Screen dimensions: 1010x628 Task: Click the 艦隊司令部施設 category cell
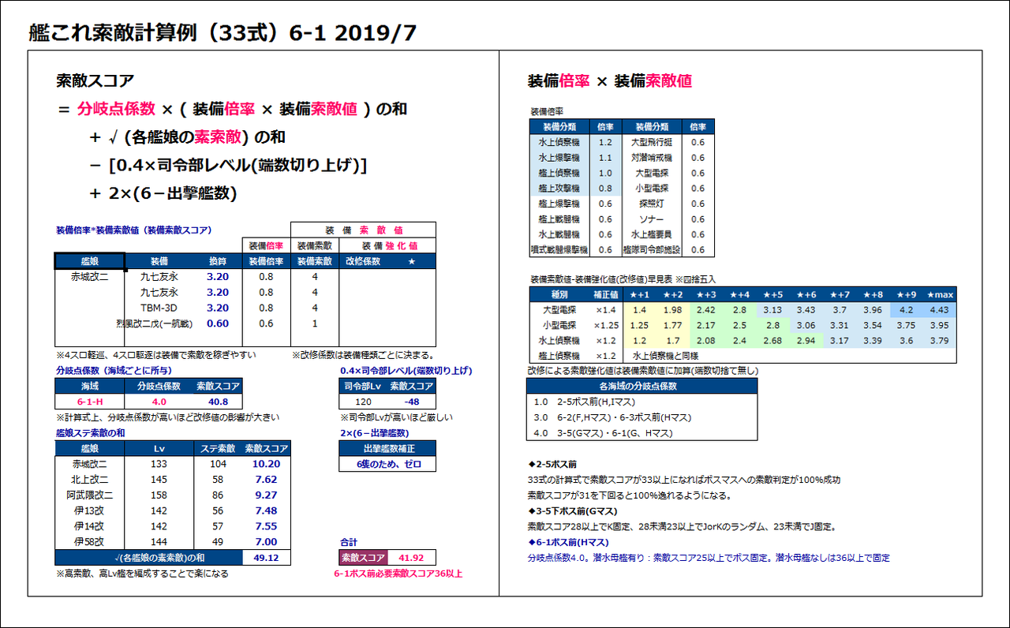652,249
